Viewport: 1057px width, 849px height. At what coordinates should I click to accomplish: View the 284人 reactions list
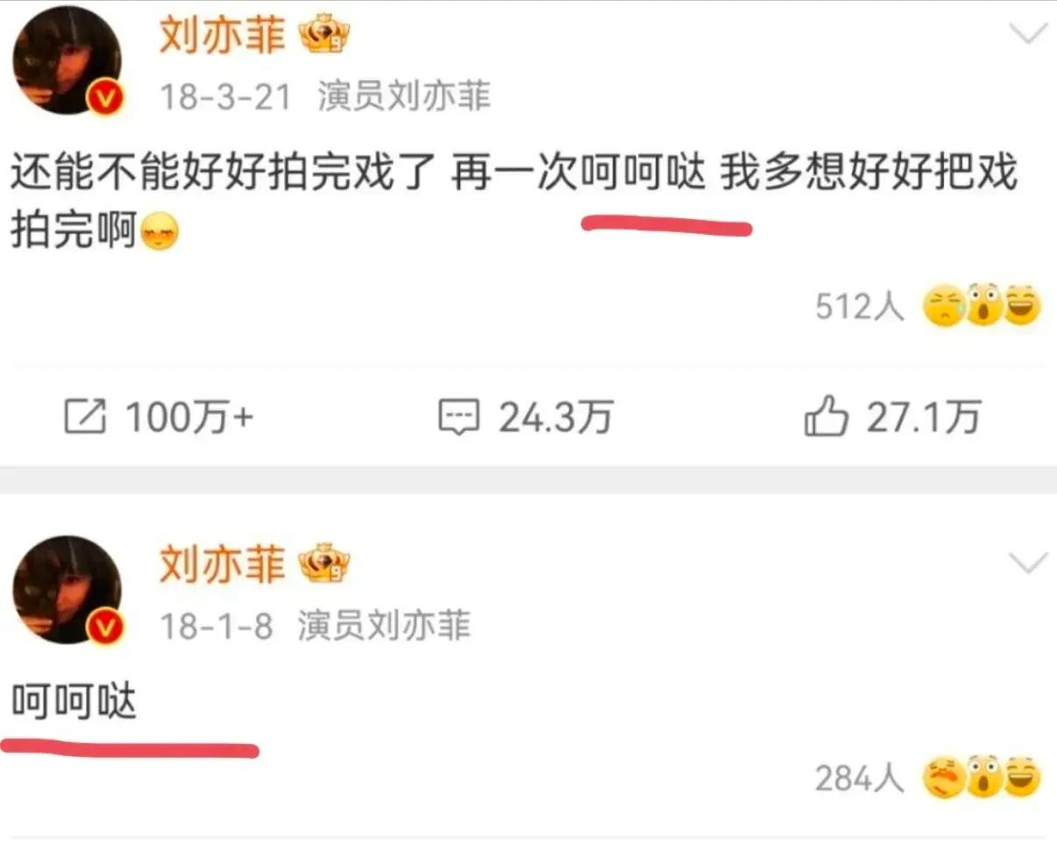[860, 778]
